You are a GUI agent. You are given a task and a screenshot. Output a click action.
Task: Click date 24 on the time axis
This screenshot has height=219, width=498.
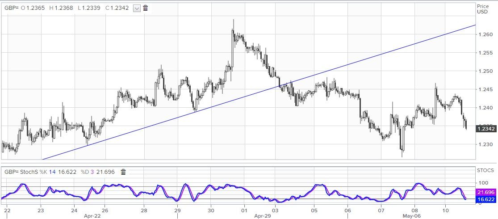pos(74,210)
